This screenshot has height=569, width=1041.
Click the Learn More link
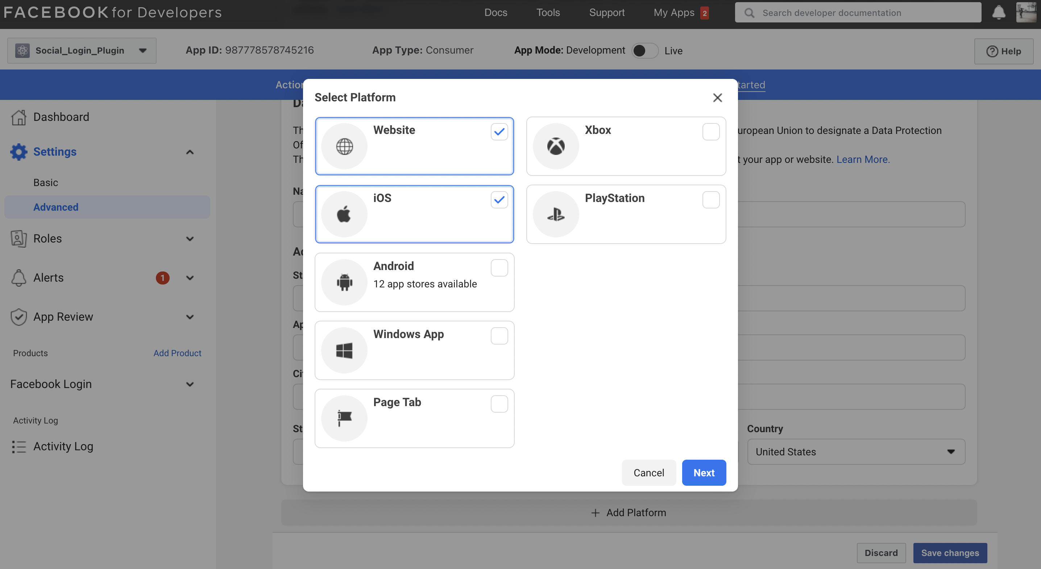click(863, 159)
